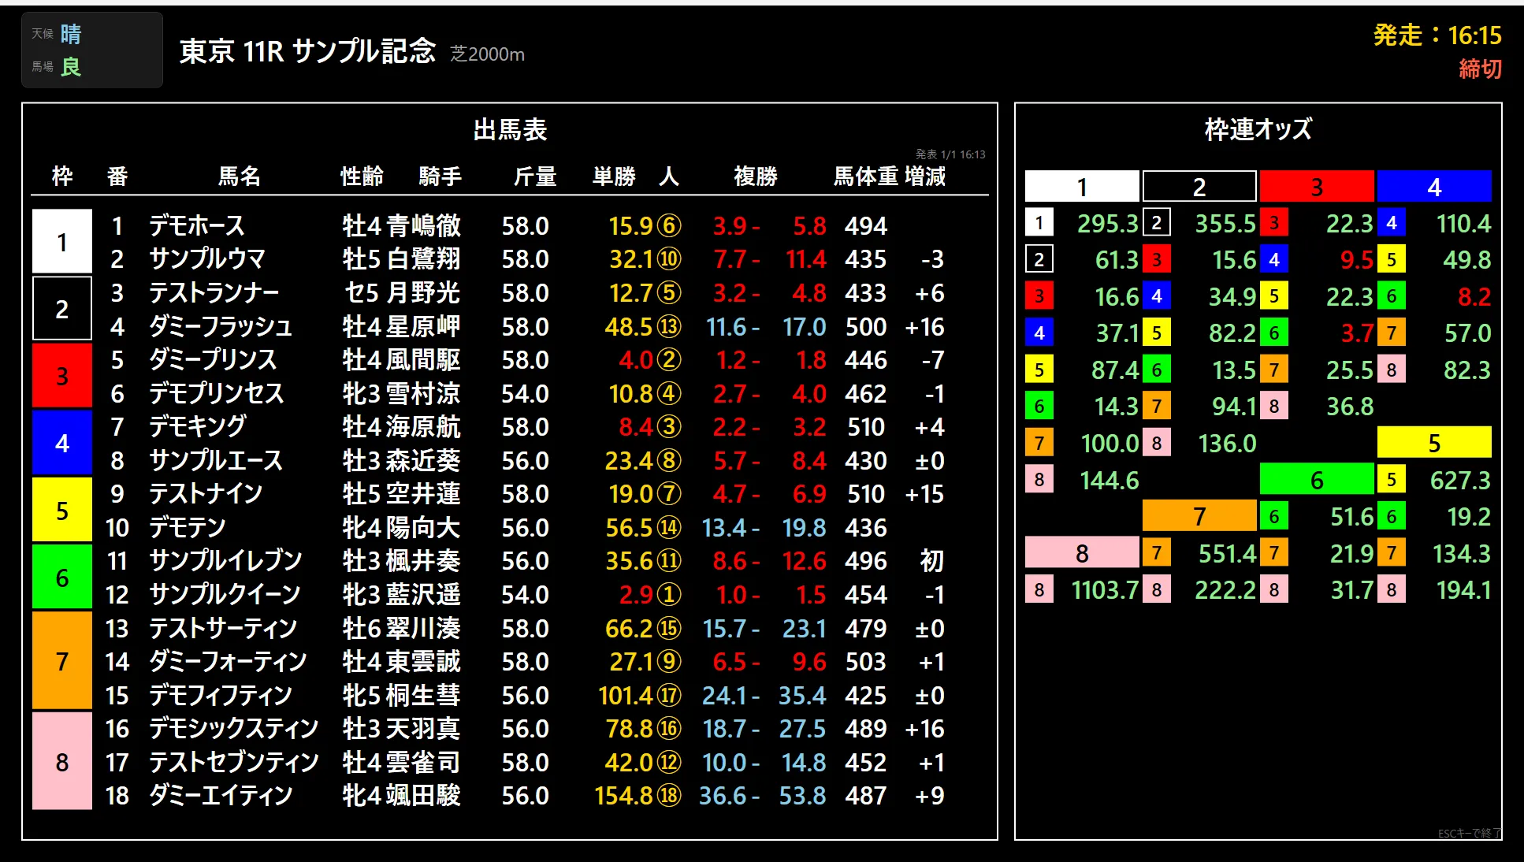Screen dimensions: 1524x862
Task: Select horse name サンプルウマ
Action: tap(207, 259)
